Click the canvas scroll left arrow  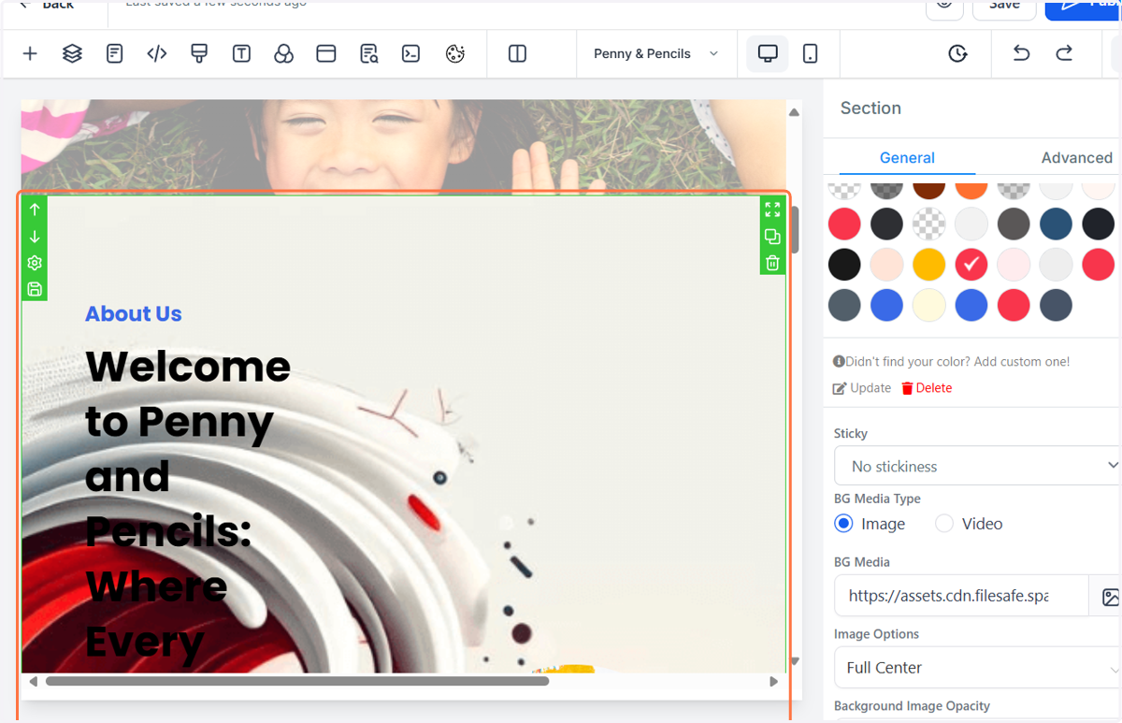[33, 682]
